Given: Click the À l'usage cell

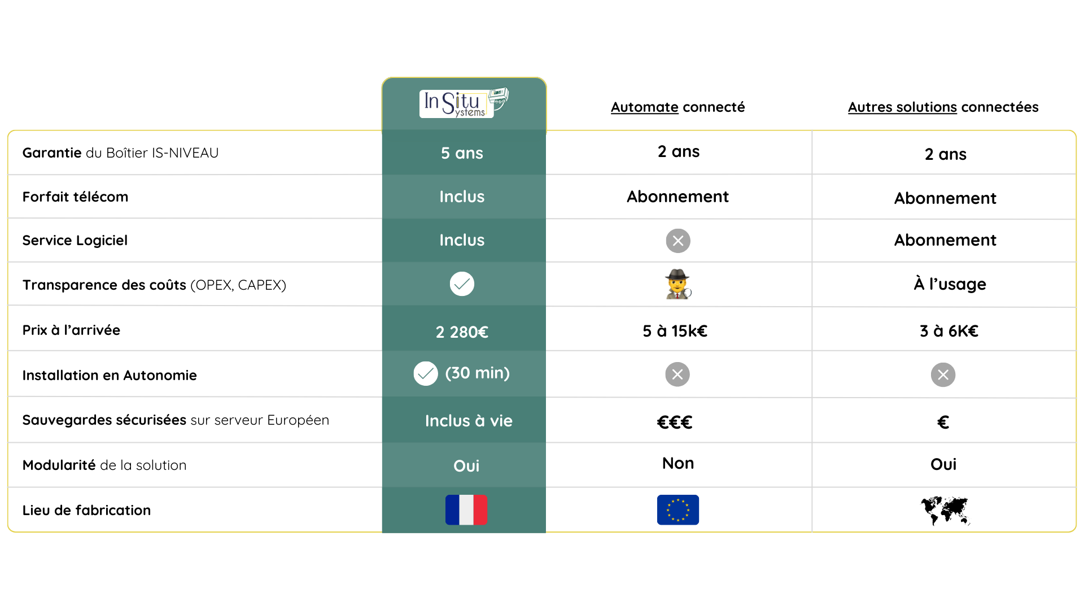Looking at the screenshot, I should (950, 284).
